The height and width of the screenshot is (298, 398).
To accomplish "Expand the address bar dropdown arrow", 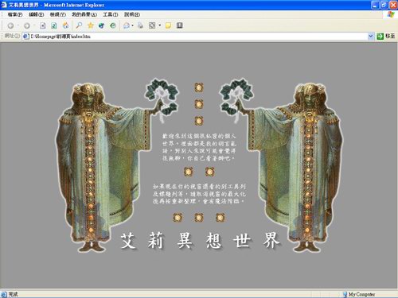I will (x=371, y=37).
